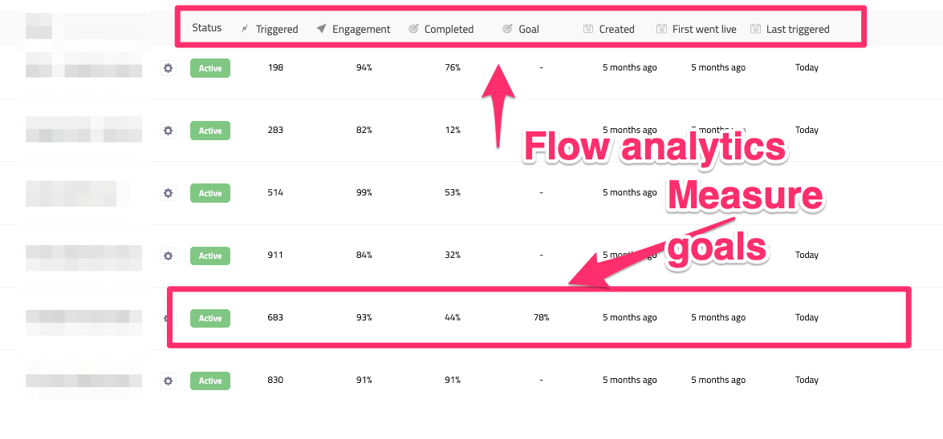The image size is (943, 439).
Task: Click the Triggered lightning bolt header icon
Action: point(246,29)
